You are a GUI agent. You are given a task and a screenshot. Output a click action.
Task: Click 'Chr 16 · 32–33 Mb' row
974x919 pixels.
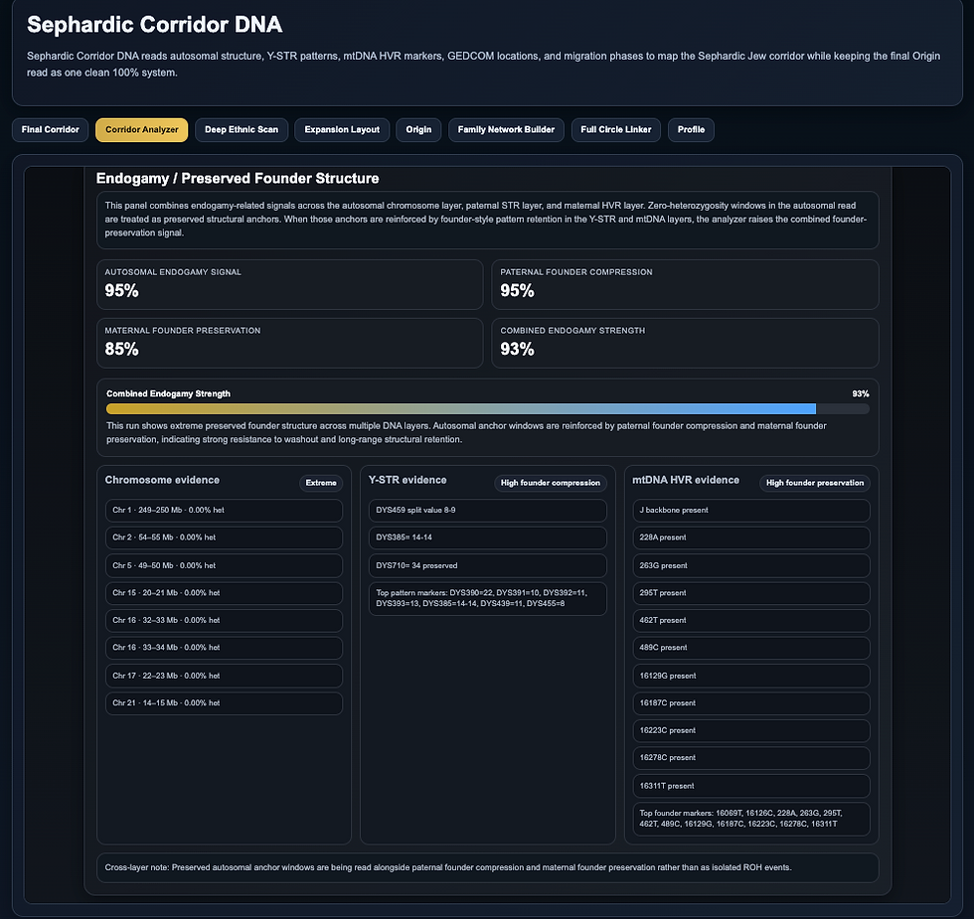pos(224,620)
